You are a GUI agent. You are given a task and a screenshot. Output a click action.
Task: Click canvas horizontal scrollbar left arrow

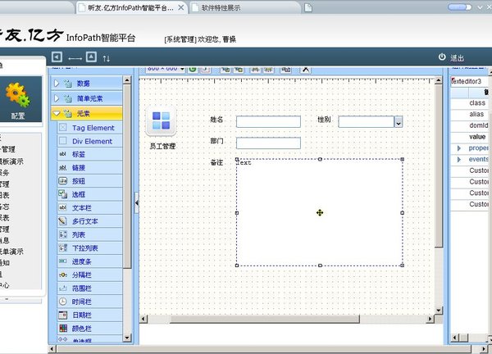[x=143, y=319]
